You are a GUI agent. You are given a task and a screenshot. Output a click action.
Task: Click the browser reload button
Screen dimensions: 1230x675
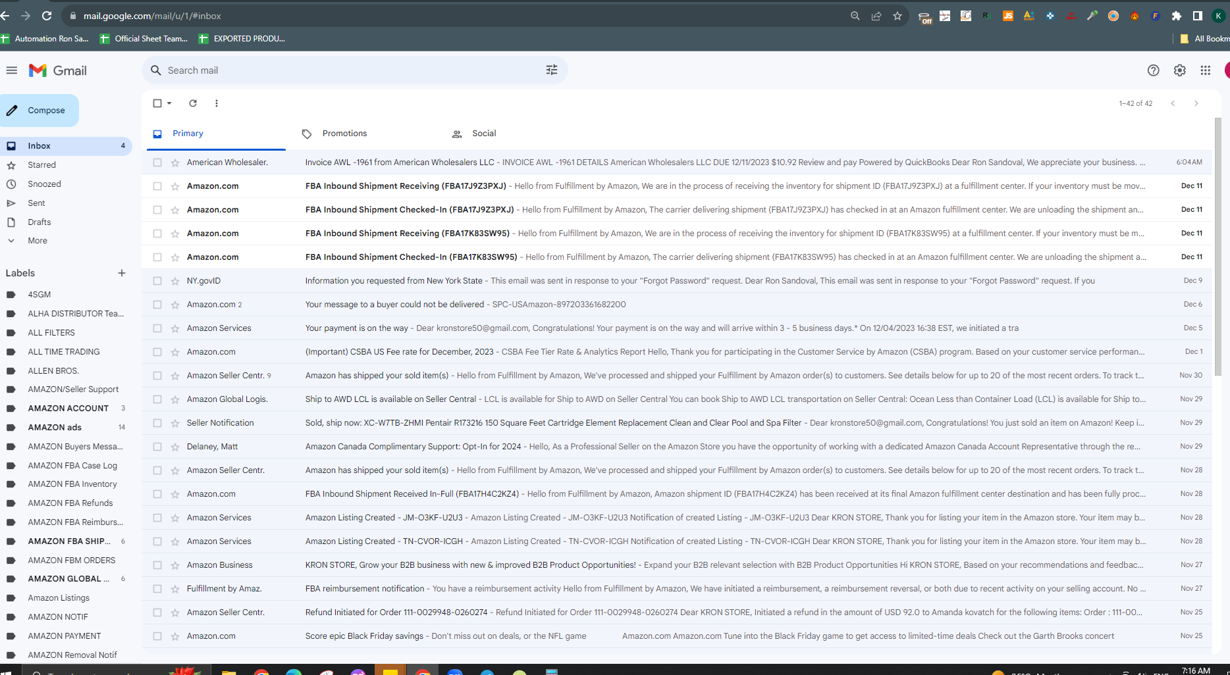pos(47,16)
